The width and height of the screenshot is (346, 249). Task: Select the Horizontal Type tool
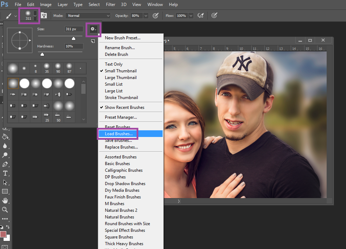click(5, 173)
